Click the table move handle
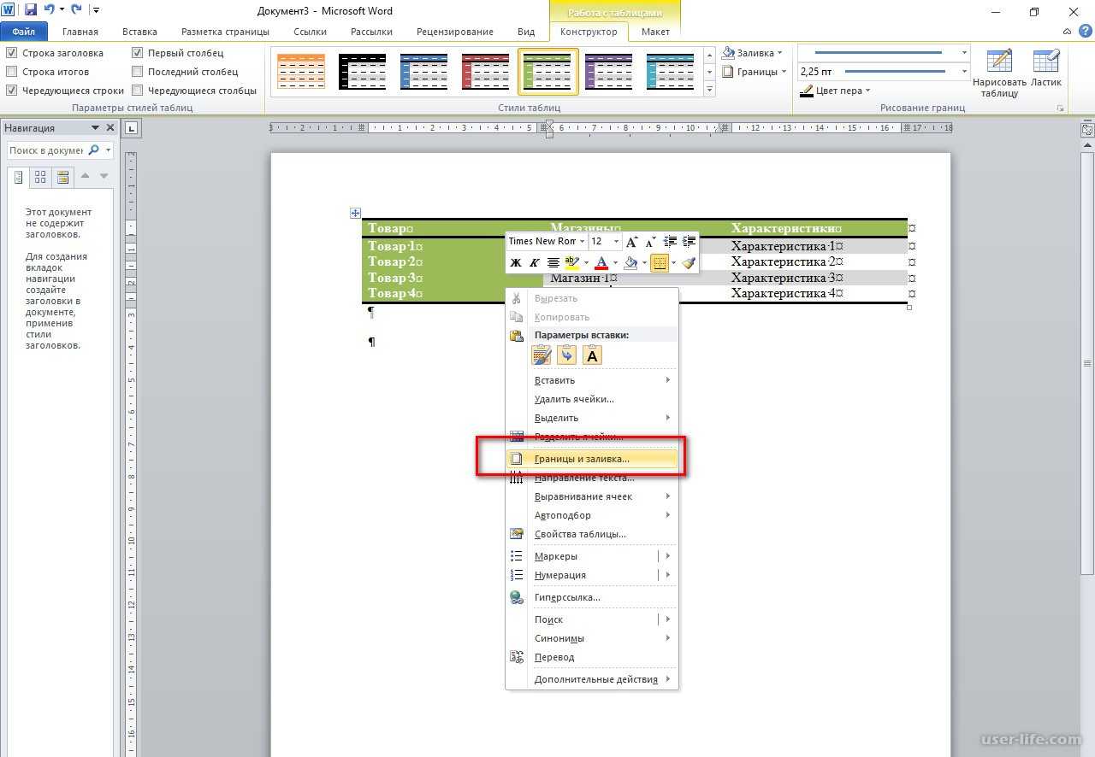Viewport: 1095px width, 757px height. click(x=356, y=213)
